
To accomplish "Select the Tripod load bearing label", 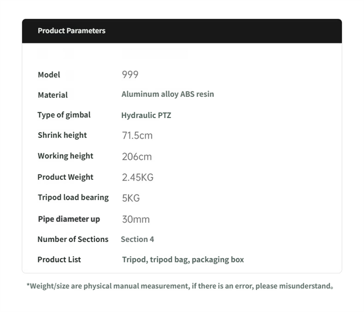I will pos(73,198).
